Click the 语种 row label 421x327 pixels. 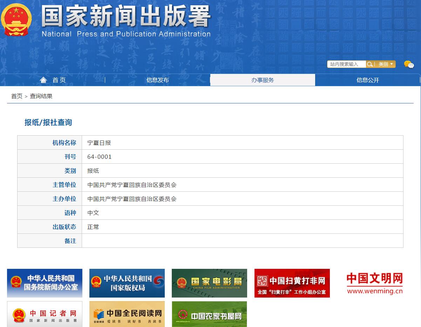[70, 213]
